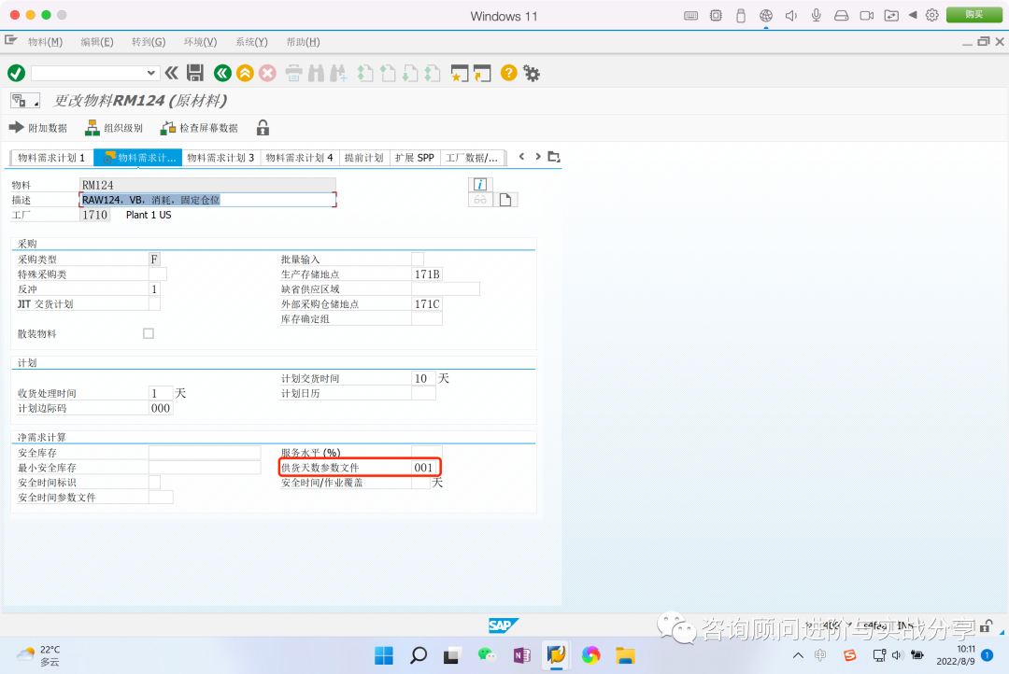
Task: Open the Customize Local Layout gear icon
Action: click(x=532, y=74)
